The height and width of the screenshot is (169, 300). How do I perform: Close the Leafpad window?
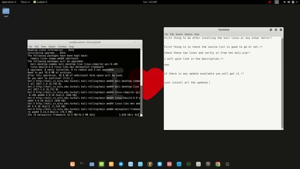[281, 30]
